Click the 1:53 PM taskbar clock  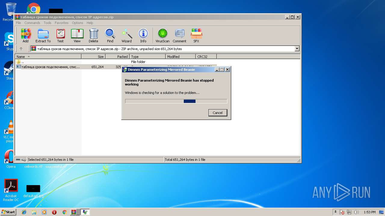(369, 212)
